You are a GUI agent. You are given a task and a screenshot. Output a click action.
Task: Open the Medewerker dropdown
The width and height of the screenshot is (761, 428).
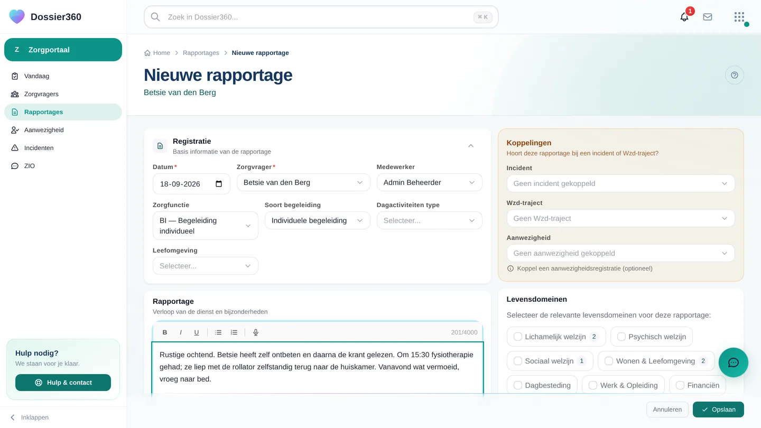[x=429, y=182]
